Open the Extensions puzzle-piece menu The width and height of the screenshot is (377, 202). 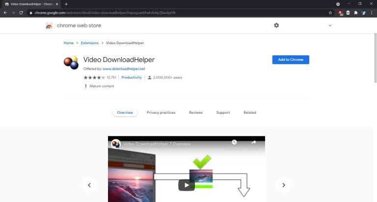click(x=355, y=13)
